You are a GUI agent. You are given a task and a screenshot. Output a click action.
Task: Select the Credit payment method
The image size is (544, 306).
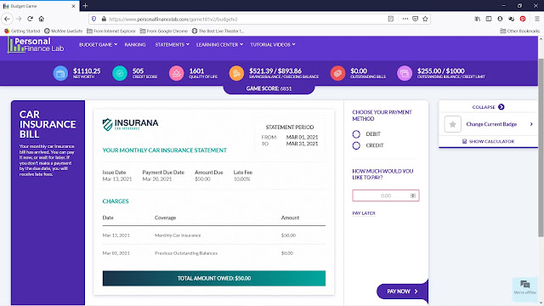(x=356, y=145)
